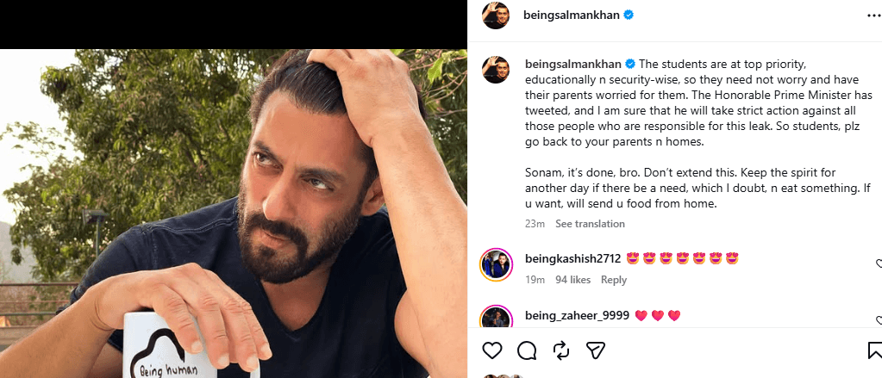Open the three-dot more options menu
This screenshot has height=378, width=882.
[x=875, y=15]
